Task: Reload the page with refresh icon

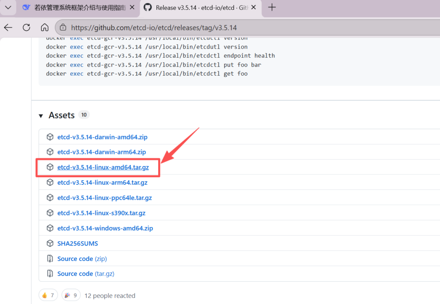Action: pos(26,28)
